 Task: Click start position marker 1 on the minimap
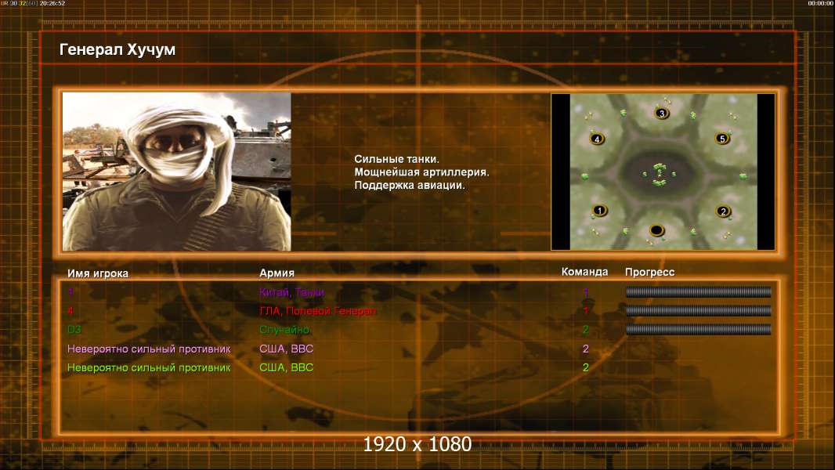[x=600, y=210]
